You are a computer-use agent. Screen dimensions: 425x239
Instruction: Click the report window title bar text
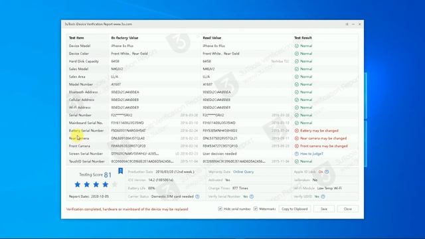(x=98, y=24)
